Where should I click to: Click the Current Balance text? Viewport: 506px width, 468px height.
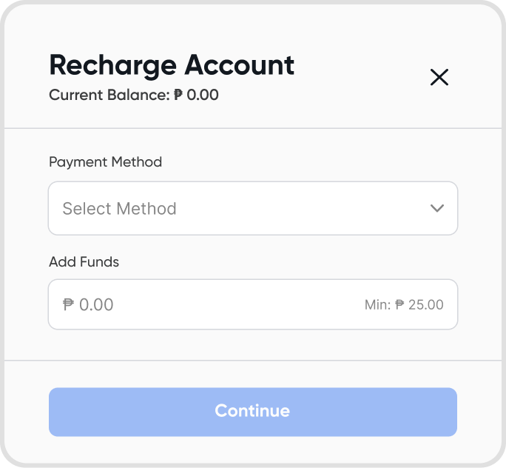click(x=134, y=95)
